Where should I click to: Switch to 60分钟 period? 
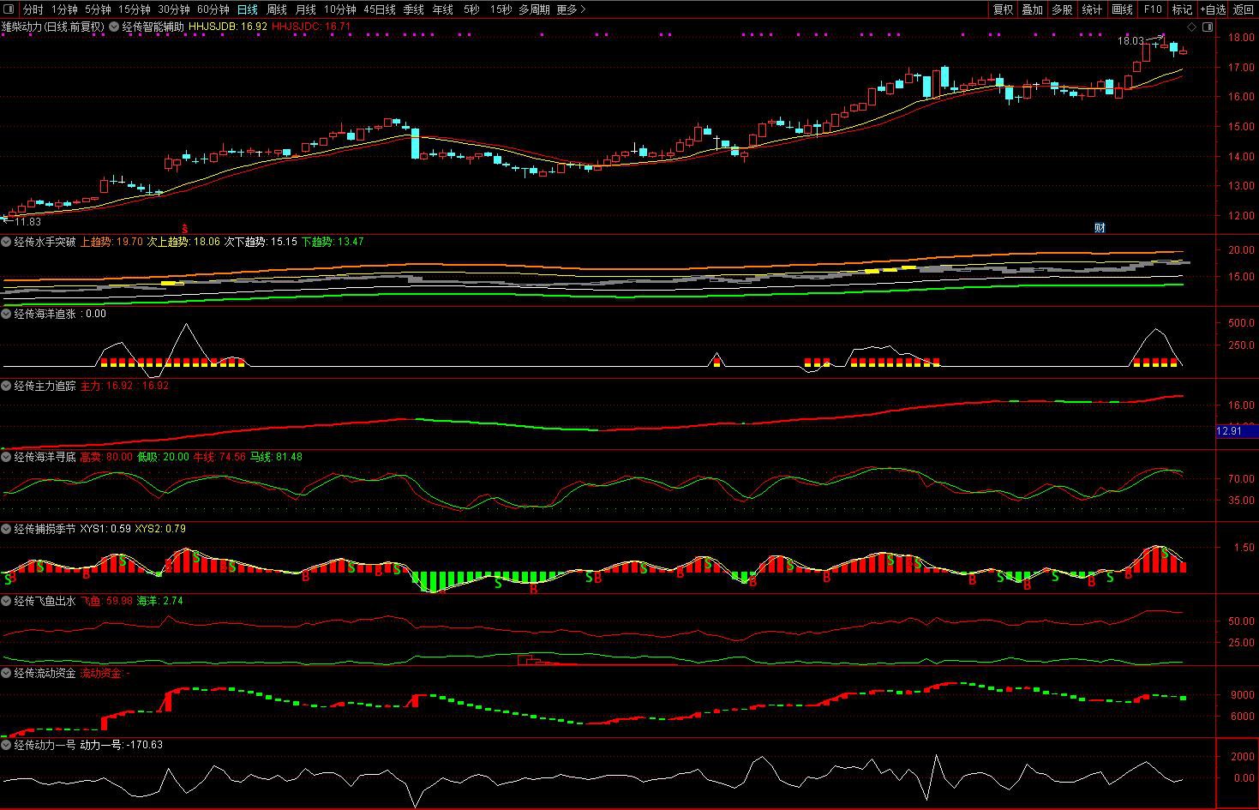coord(213,9)
